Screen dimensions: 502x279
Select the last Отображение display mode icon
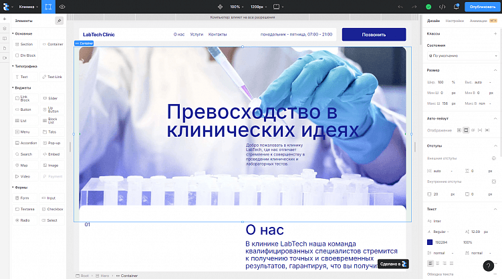pos(487,130)
